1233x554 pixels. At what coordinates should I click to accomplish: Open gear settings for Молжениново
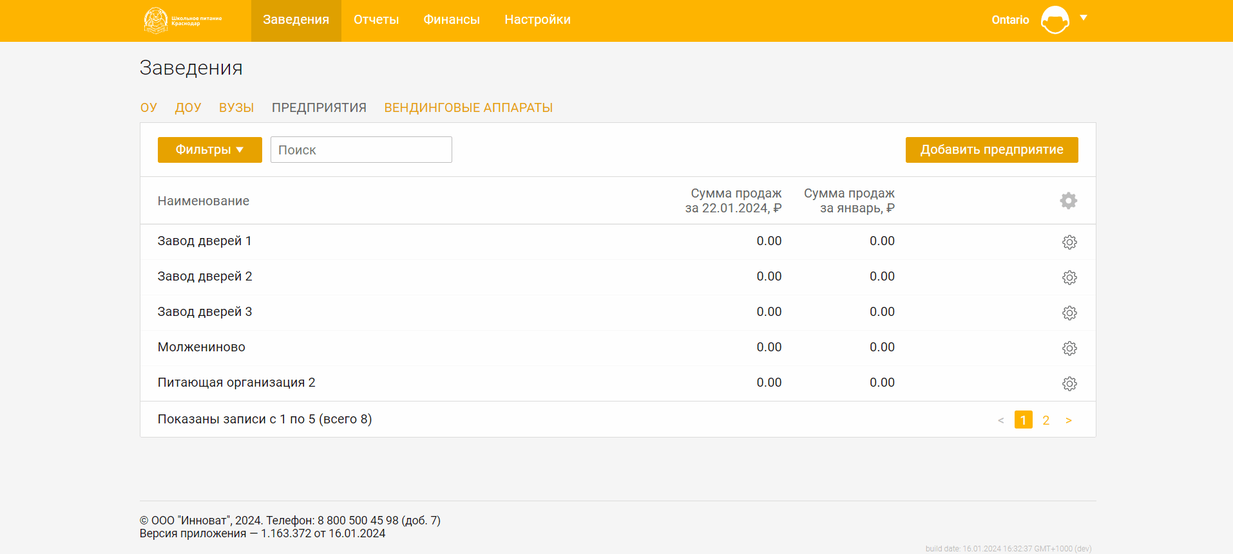coord(1069,348)
